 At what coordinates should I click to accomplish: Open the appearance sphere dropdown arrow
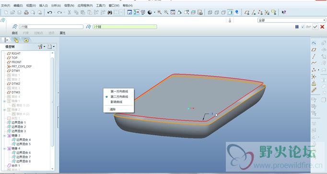point(154,12)
